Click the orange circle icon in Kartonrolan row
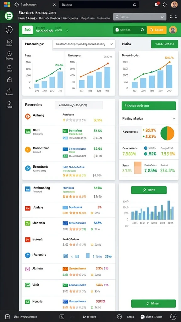 28,149
